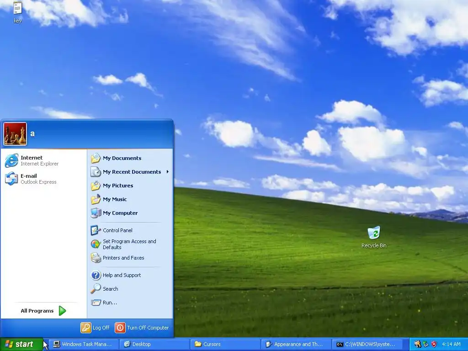Select the Help and Support label
The width and height of the screenshot is (468, 351).
[122, 275]
